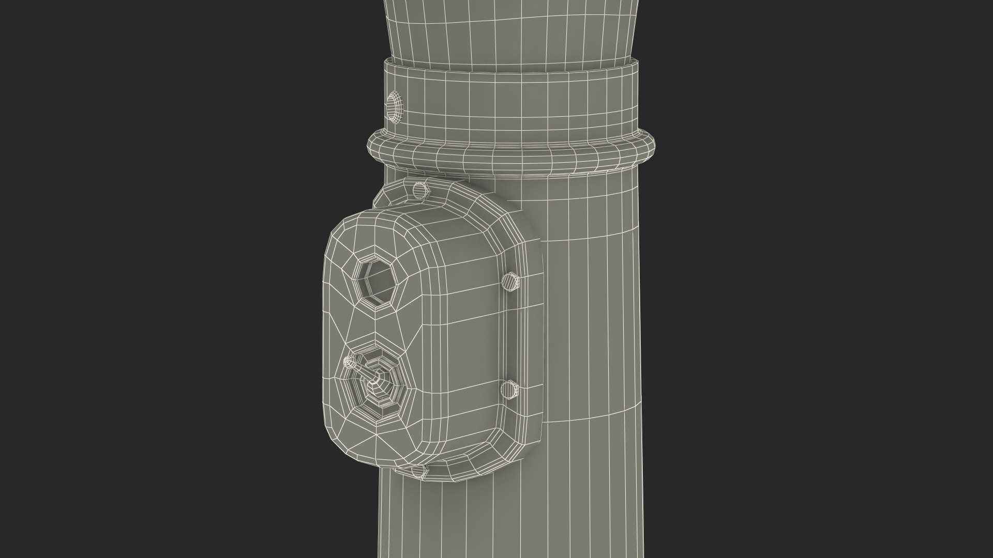This screenshot has width=993, height=558.
Task: Click the hexagonal hole on the box front
Action: point(378,283)
